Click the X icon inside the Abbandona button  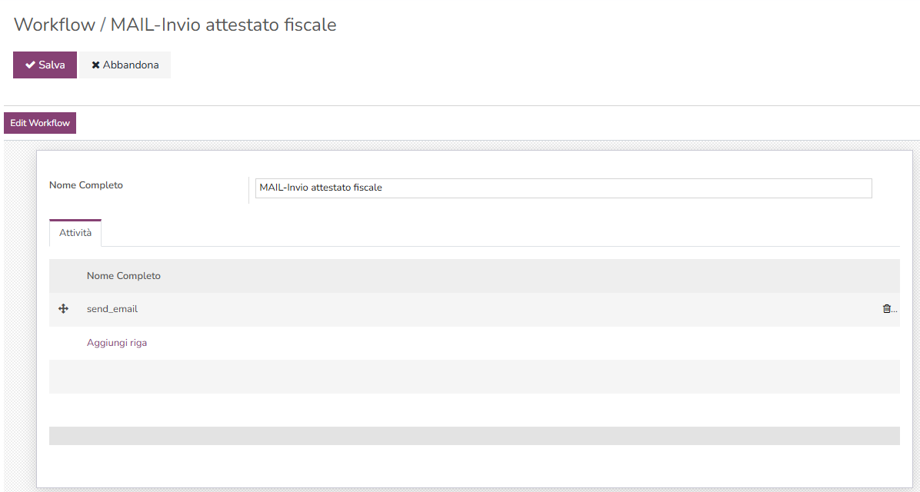click(x=96, y=65)
